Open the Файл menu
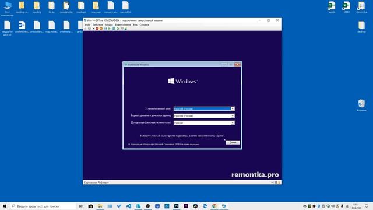Screen dimensions: 373x210 pyautogui.click(x=87, y=24)
